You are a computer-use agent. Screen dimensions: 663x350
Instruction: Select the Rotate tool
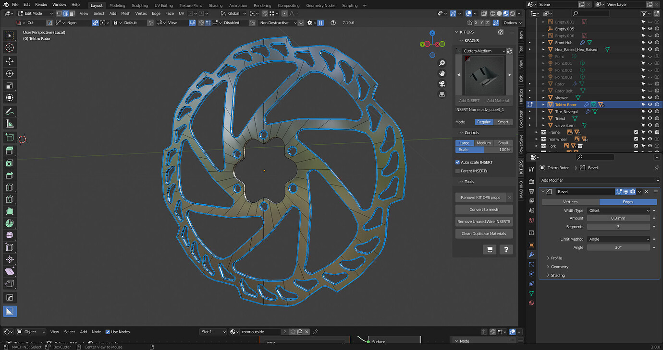10,73
